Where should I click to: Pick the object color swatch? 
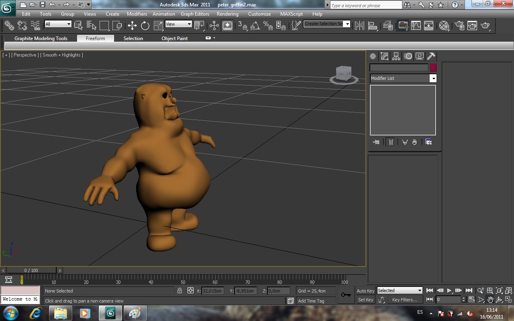point(433,68)
